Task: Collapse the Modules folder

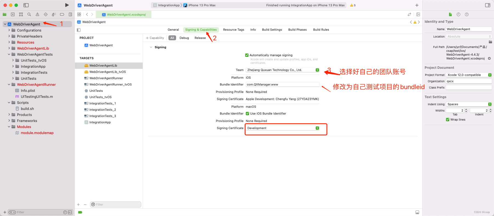Action: [9, 127]
